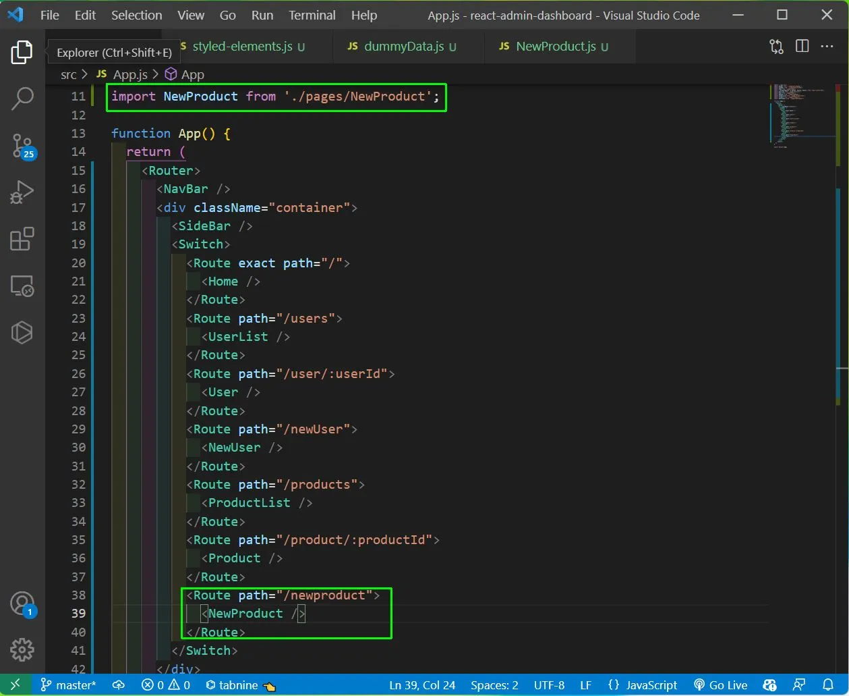Open the Explorer view in activity bar

(x=22, y=52)
